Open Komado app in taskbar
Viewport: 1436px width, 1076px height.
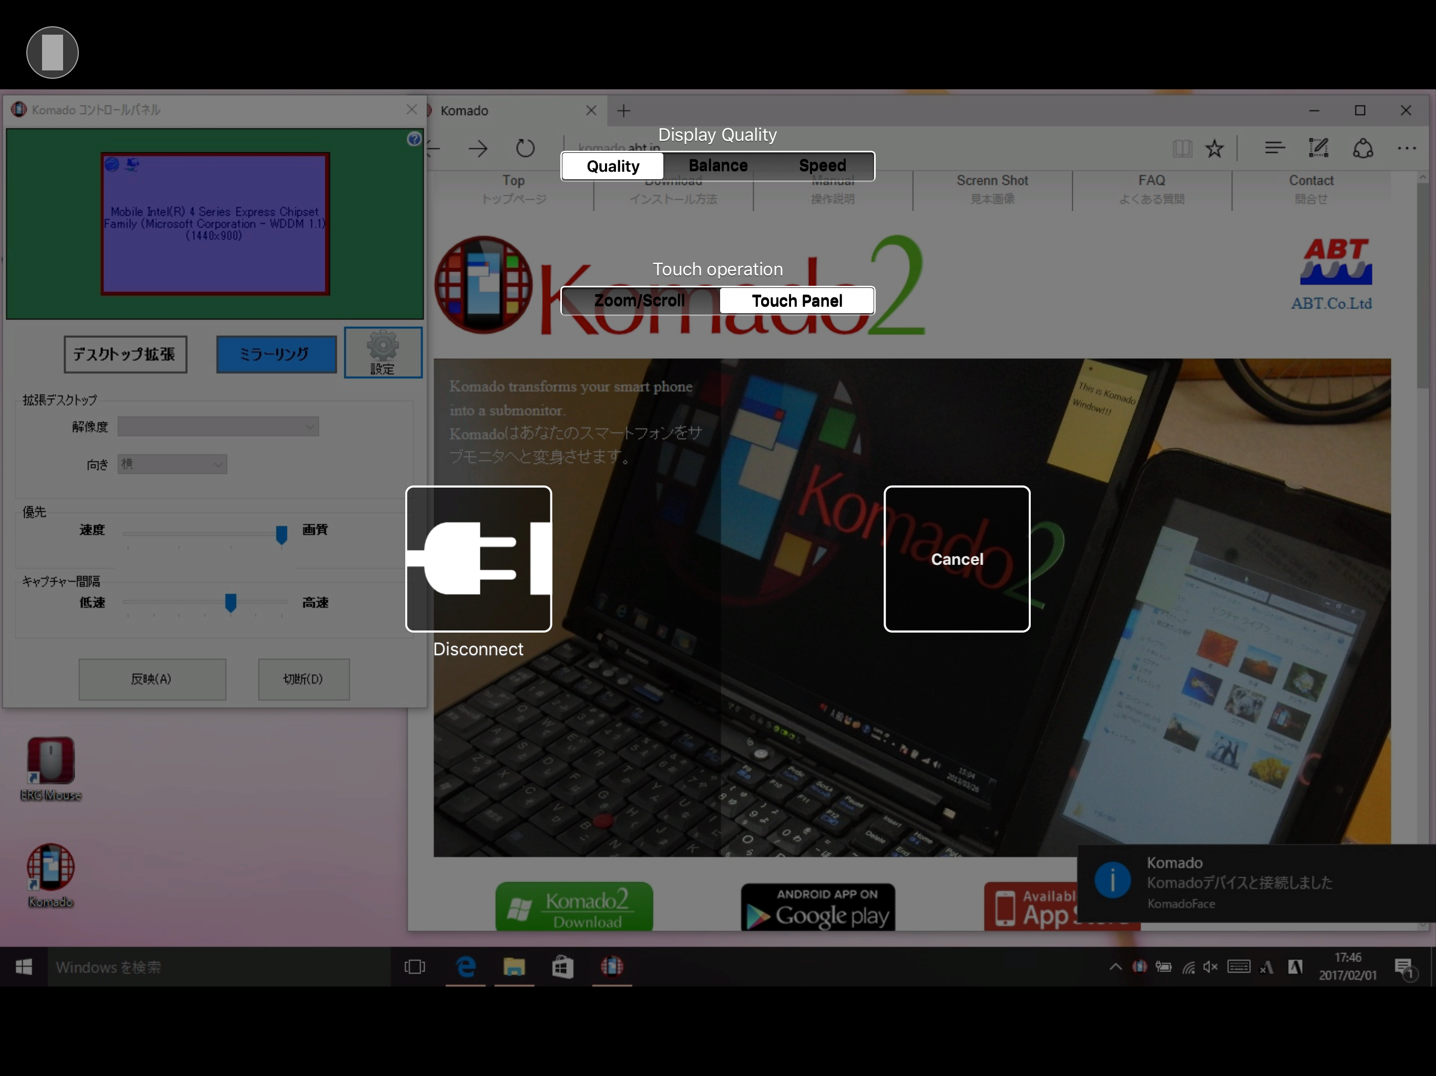pos(611,967)
